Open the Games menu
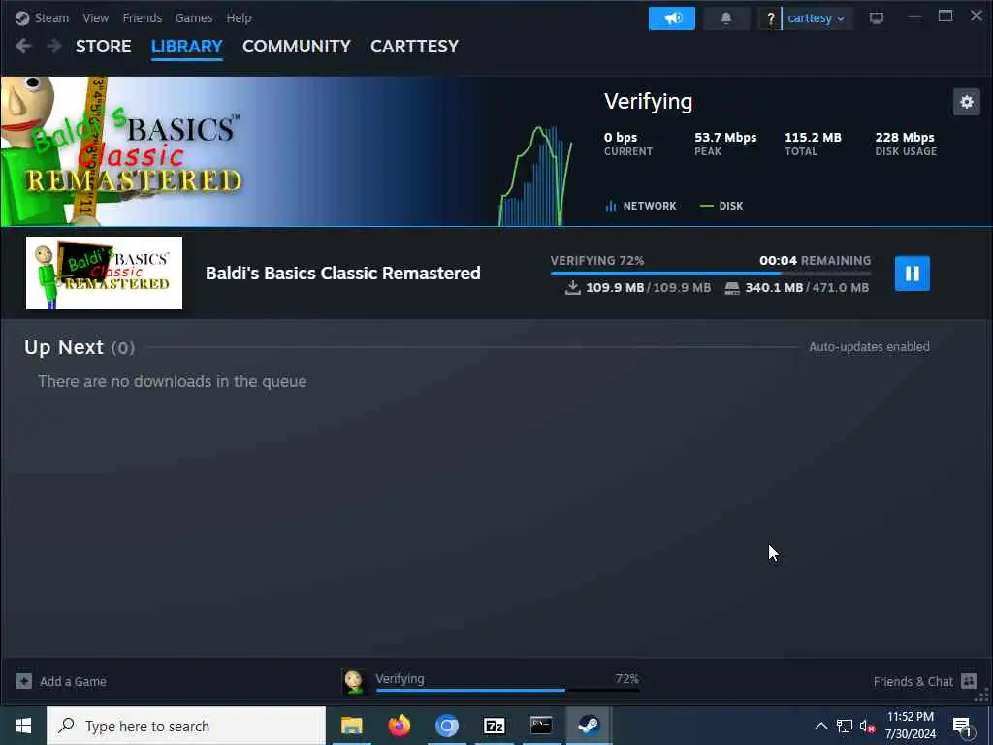Viewport: 993px width, 745px height. coord(194,17)
